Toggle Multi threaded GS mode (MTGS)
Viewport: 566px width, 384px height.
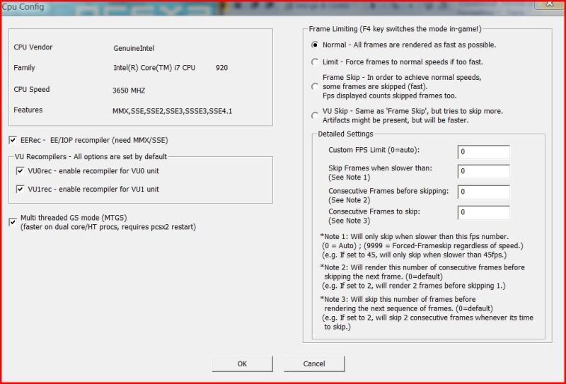tap(13, 222)
